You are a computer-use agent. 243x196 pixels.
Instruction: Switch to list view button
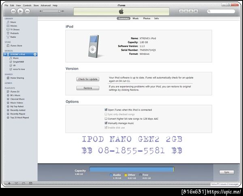pos(181,11)
